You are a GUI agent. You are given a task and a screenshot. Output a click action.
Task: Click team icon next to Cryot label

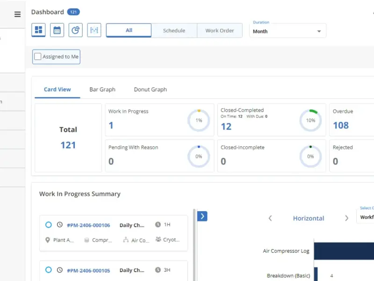coord(158,239)
